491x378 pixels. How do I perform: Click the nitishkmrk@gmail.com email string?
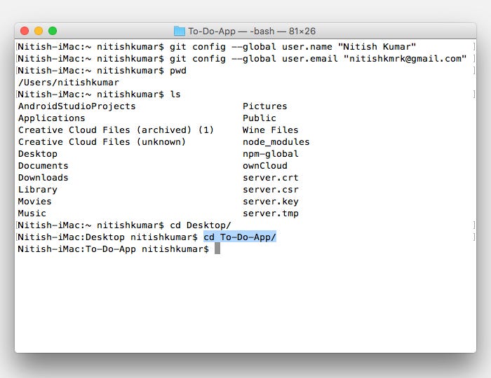coord(405,59)
